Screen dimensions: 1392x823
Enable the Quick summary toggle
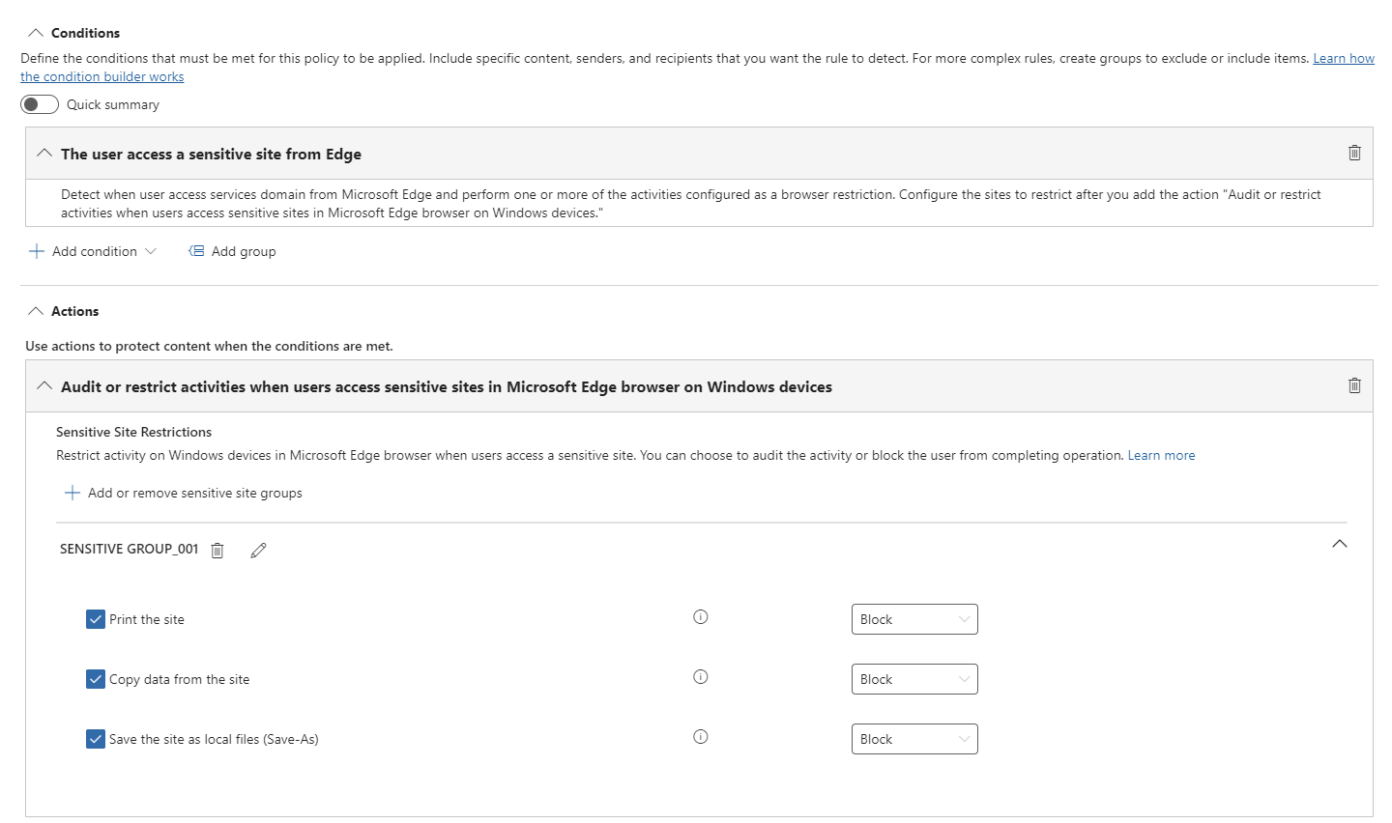tap(39, 103)
